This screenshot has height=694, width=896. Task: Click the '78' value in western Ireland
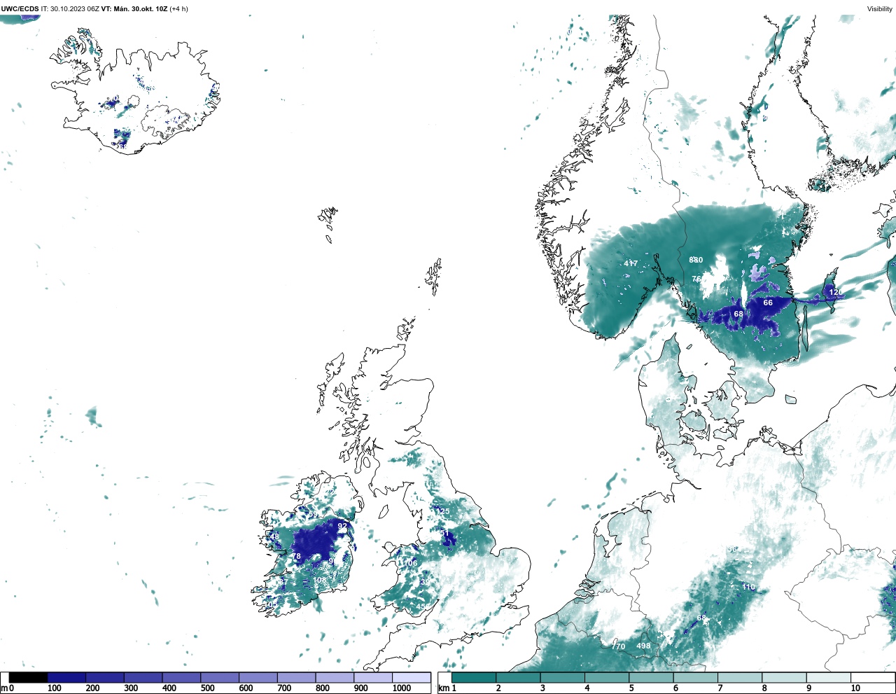296,557
